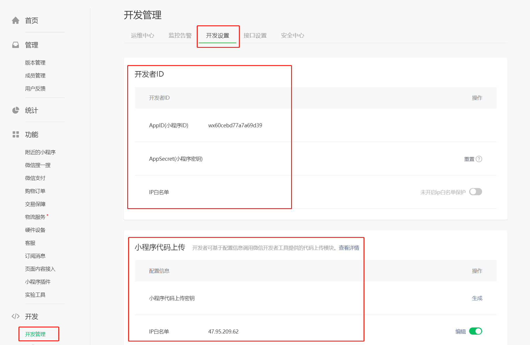530x345 pixels.
Task: Click the 小程序代码上传密钥 row label
Action: coord(172,298)
